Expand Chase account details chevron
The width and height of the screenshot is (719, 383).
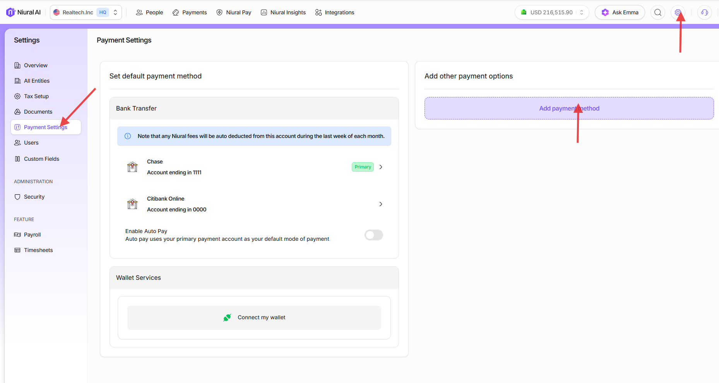click(381, 167)
